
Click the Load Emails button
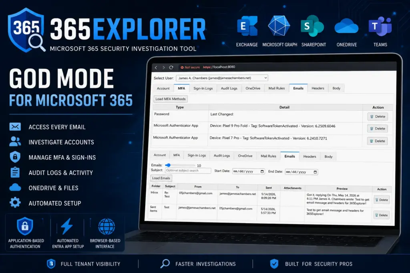click(x=161, y=178)
